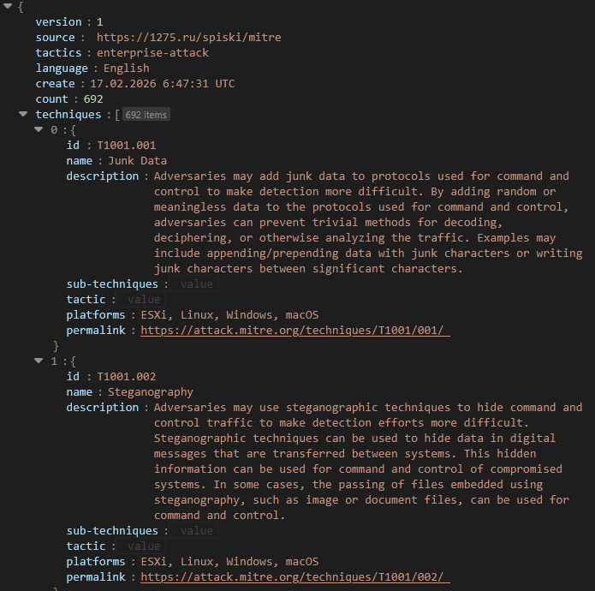Click tactic value field under Junk Data
The image size is (595, 591).
pyautogui.click(x=143, y=300)
